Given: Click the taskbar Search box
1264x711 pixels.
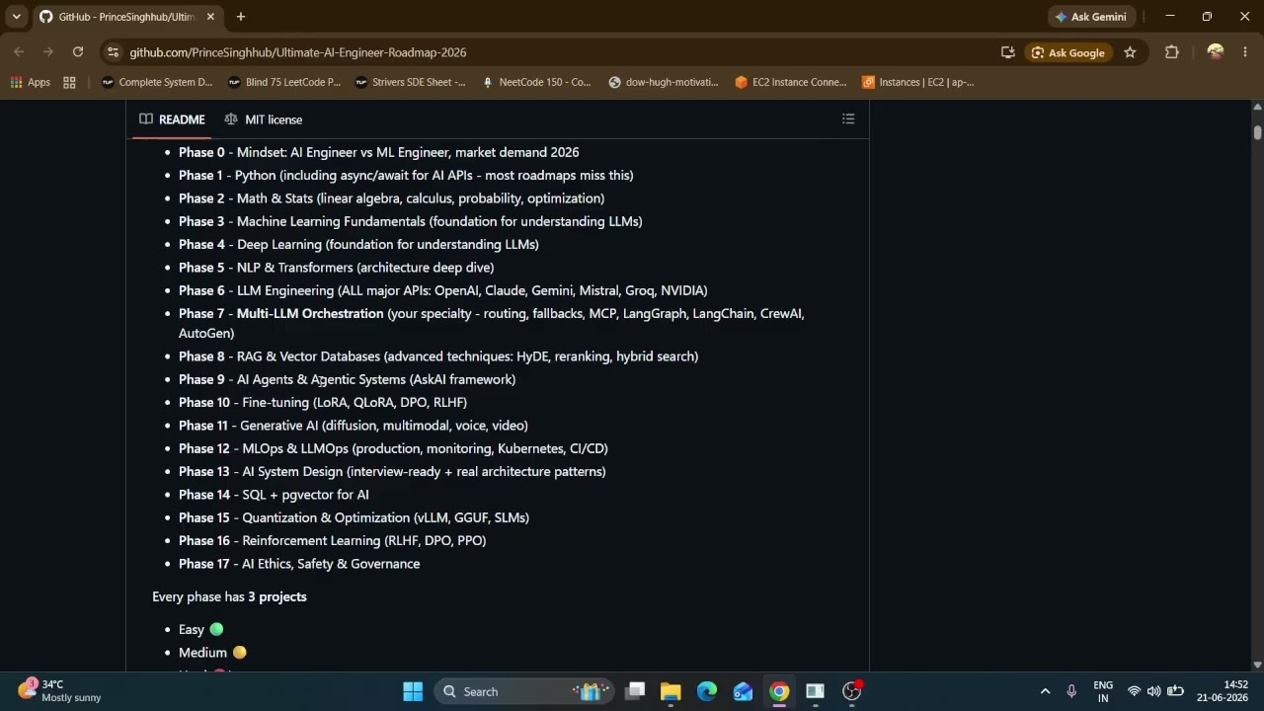Looking at the screenshot, I should point(523,691).
